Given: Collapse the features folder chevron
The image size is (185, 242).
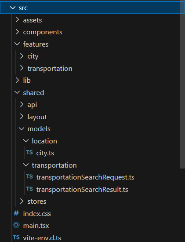Looking at the screenshot, I should click(x=17, y=44).
